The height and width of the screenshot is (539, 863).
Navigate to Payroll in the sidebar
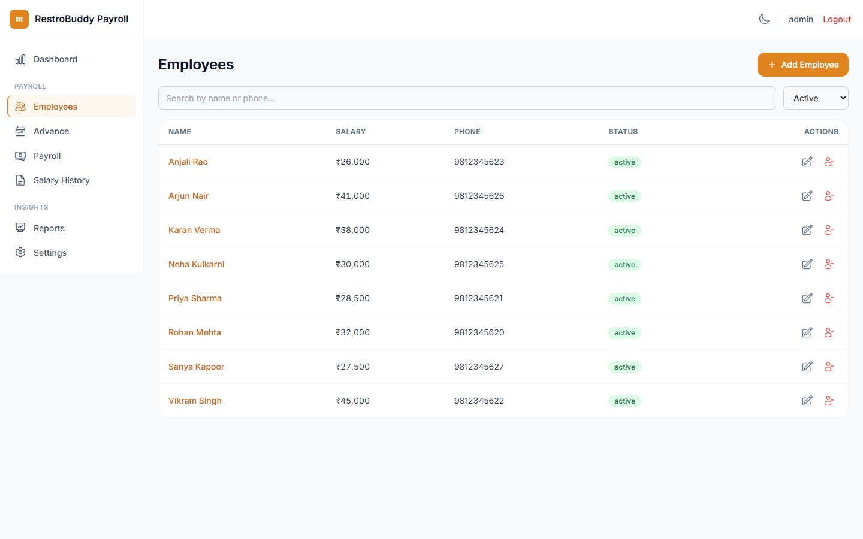71,156
